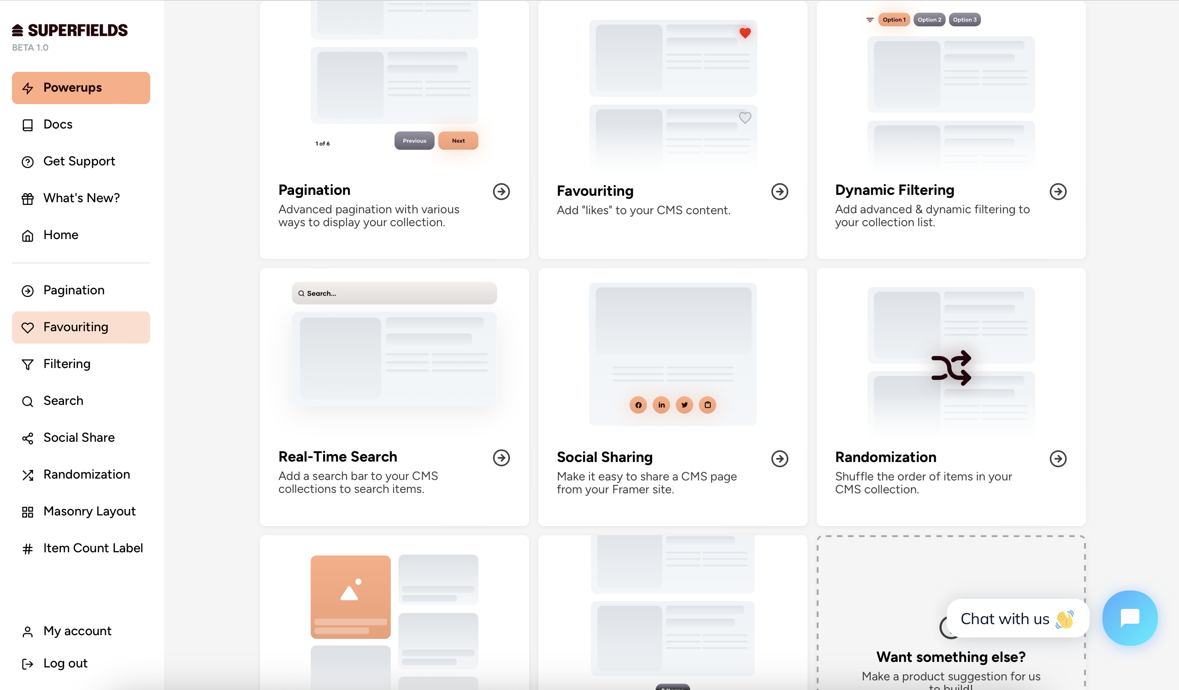
Task: Toggle the empty heart outline in preview
Action: [x=745, y=118]
